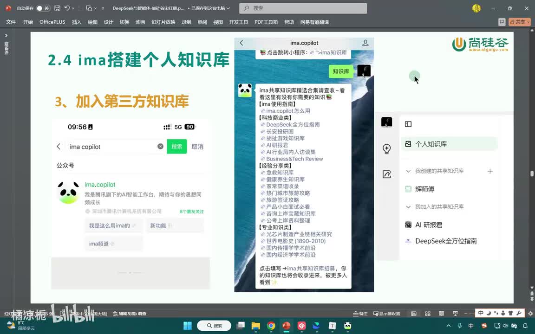Open the 动画 tab
The image size is (535, 334).
pyautogui.click(x=140, y=22)
